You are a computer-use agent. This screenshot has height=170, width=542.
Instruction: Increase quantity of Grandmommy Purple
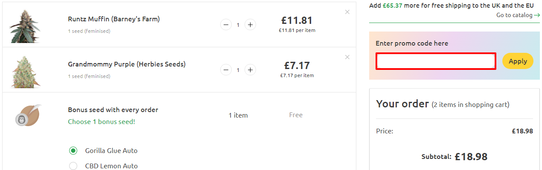tap(250, 70)
